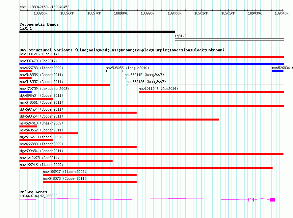
Task: Click the nsv832126 (Wong2007) label
Action: point(146,82)
